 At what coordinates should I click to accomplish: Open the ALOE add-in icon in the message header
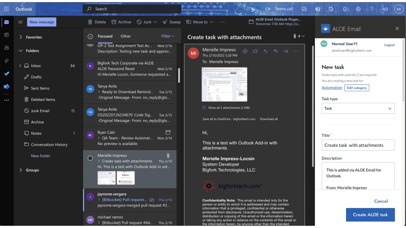245,51
